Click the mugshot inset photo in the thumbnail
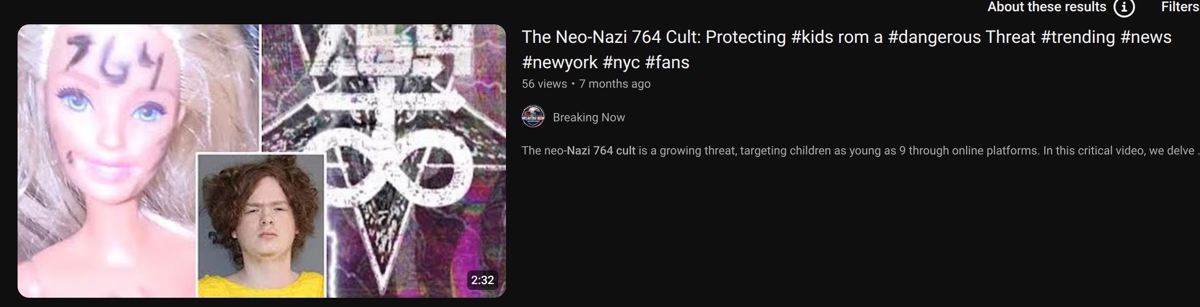This screenshot has width=1200, height=307. [x=261, y=226]
